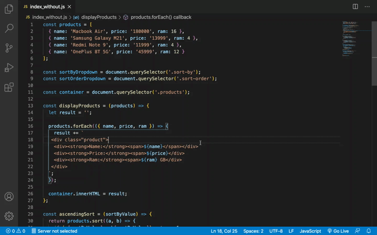Click container.innerHTML on line 26

[74, 194]
